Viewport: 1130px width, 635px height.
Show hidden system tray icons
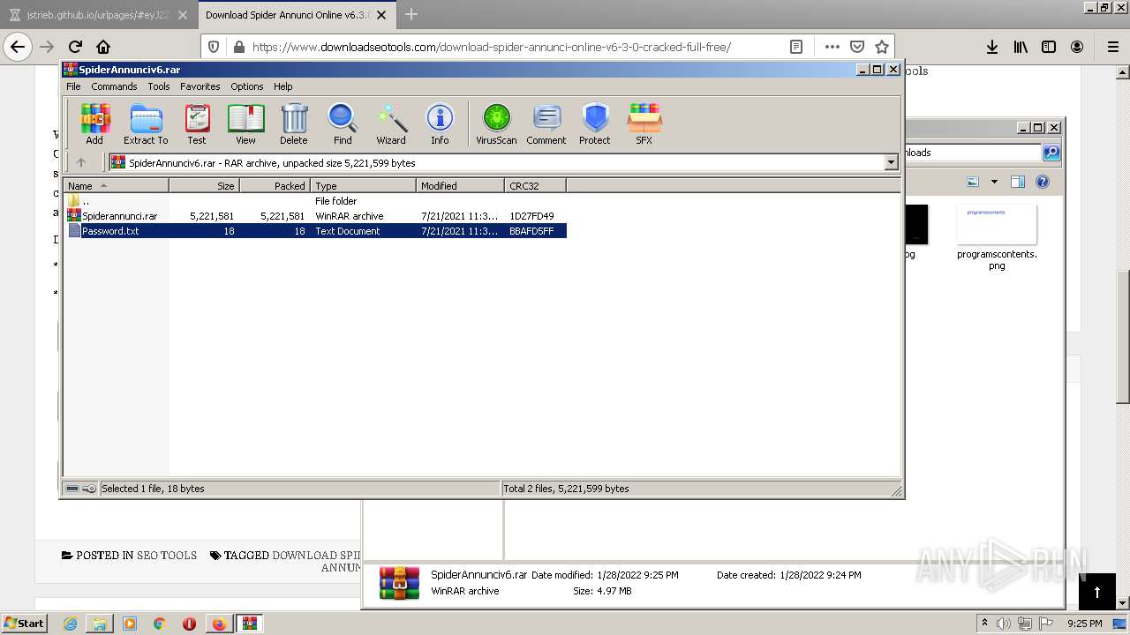984,623
